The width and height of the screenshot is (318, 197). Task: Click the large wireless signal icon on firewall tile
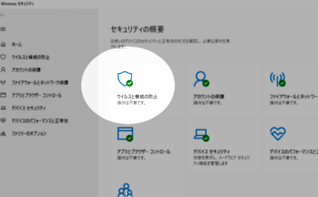click(277, 79)
